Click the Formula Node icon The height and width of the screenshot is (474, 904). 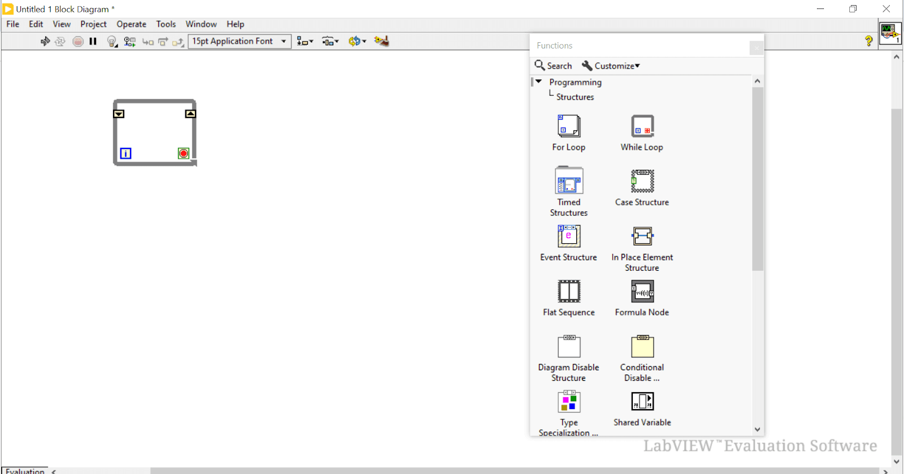[642, 292]
